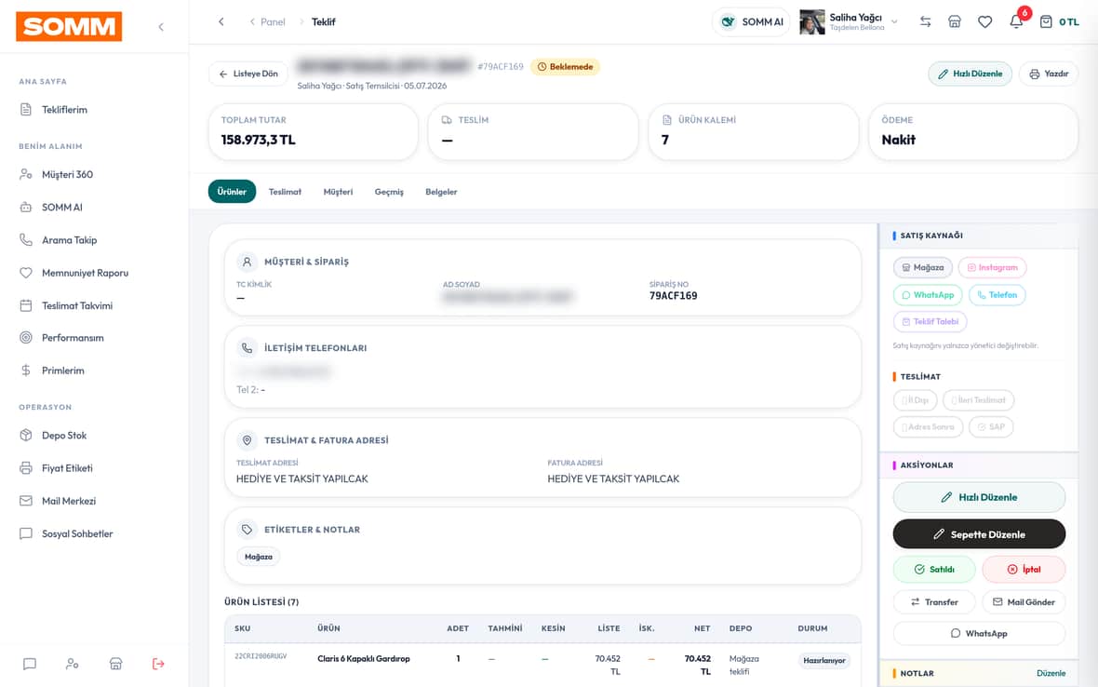Select the Instagram sales source chip

992,267
